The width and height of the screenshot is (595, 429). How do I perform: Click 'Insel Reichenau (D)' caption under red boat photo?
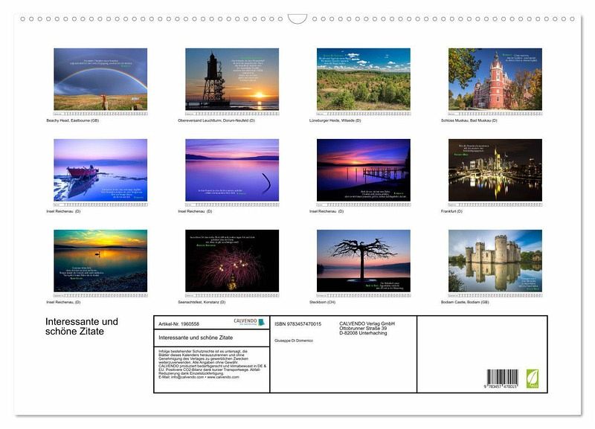63,211
